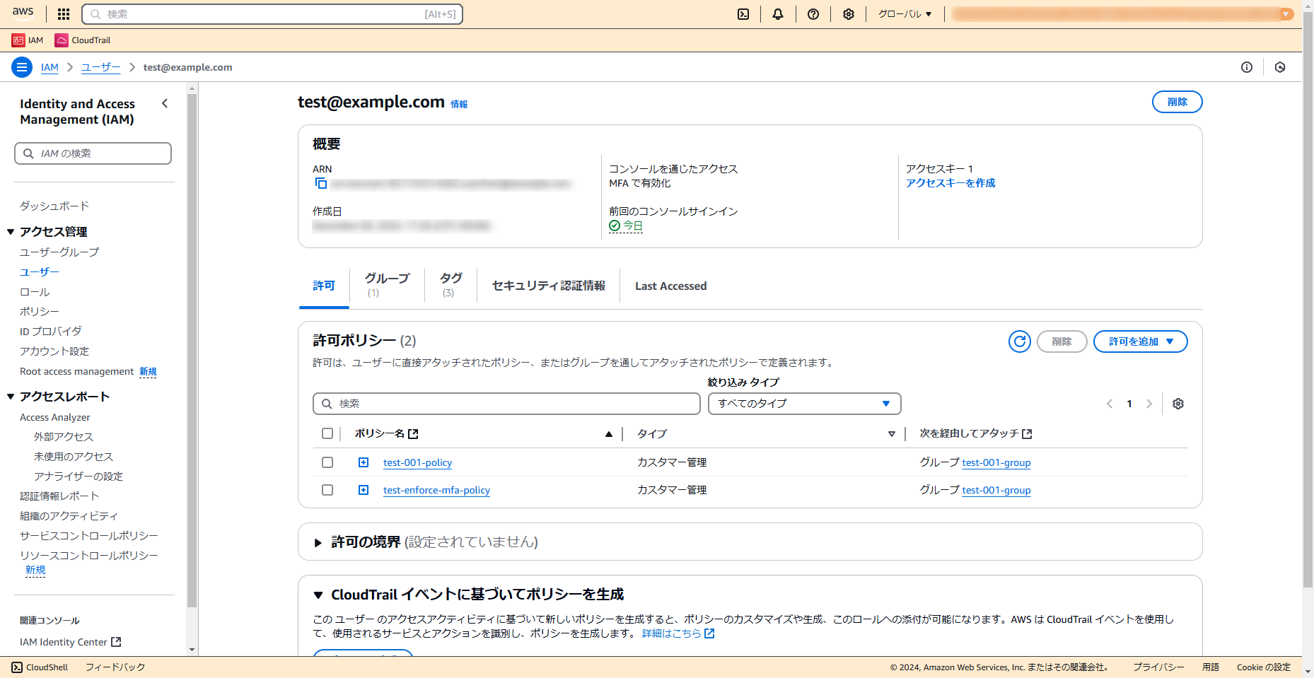Switch to the tags tab
Image resolution: width=1314 pixels, height=678 pixels.
[450, 284]
